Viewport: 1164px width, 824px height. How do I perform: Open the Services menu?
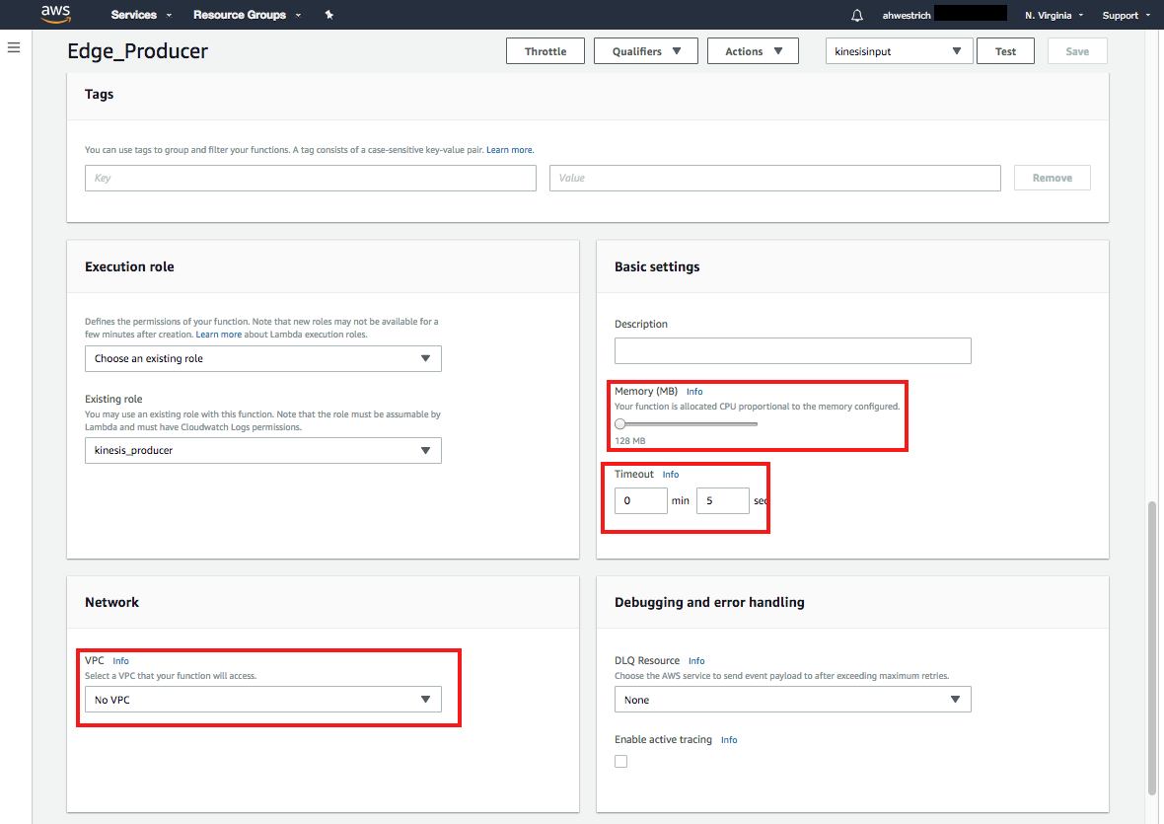click(141, 15)
